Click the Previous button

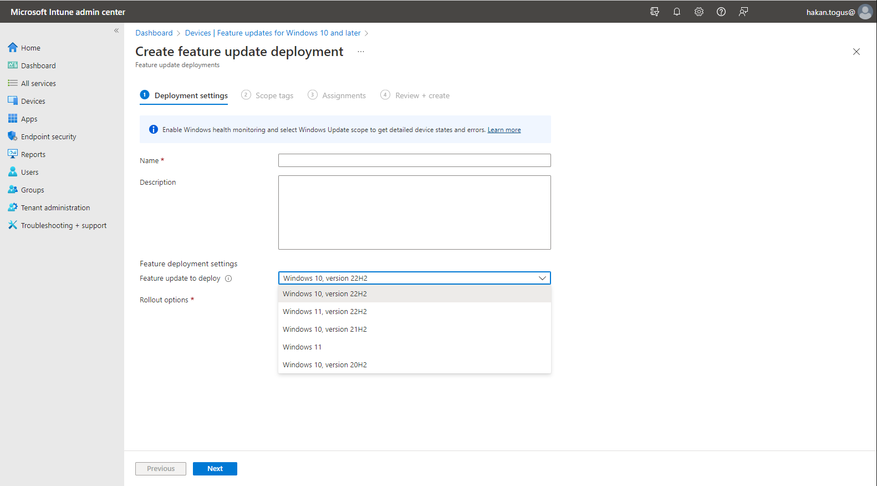[161, 469]
